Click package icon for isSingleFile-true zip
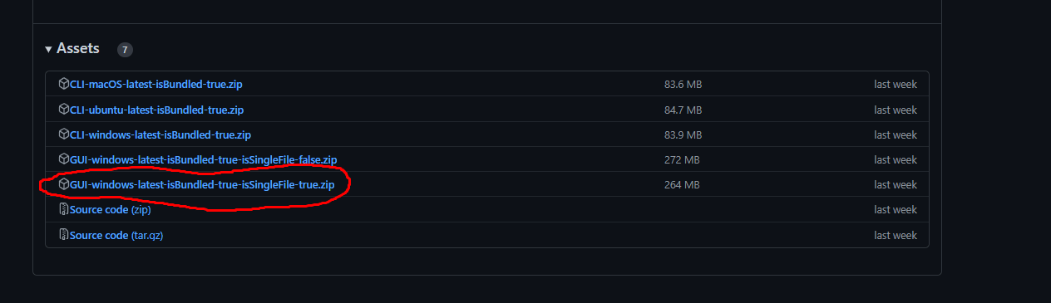Viewport: 1051px width, 303px height. (64, 183)
